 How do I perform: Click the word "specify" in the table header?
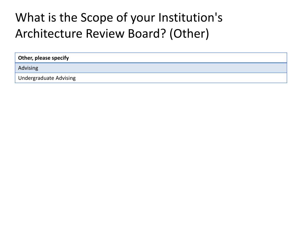point(60,58)
